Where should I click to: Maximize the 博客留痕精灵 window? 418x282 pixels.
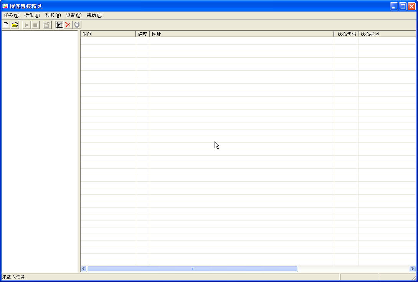[403, 7]
